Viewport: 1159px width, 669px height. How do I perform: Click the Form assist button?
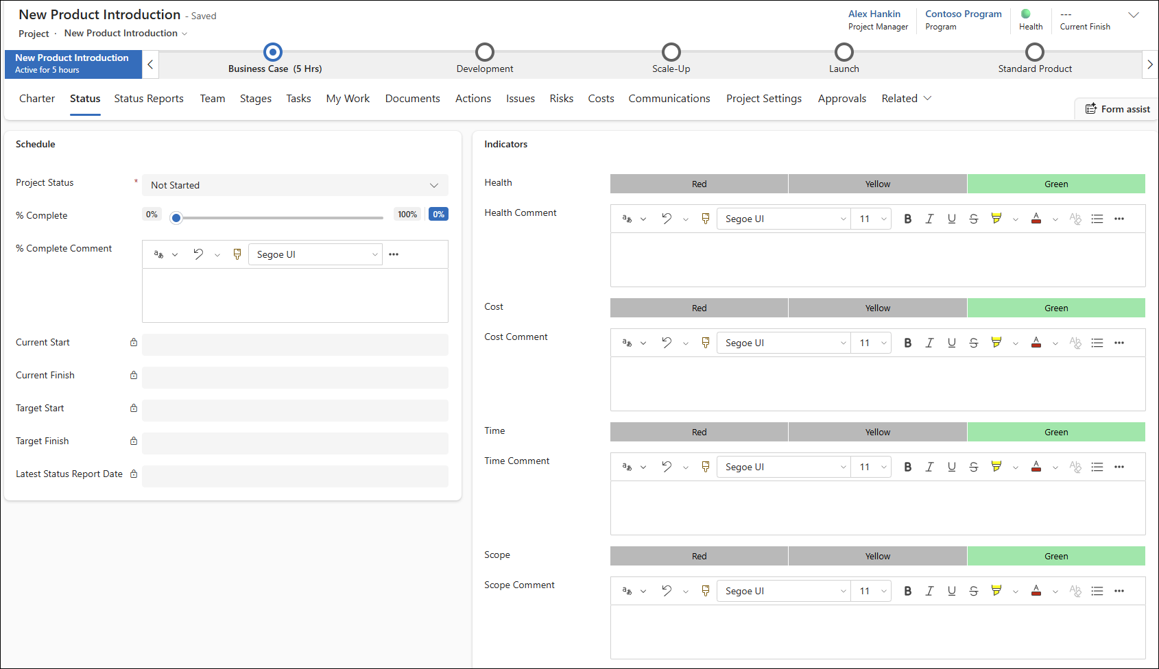click(x=1117, y=109)
